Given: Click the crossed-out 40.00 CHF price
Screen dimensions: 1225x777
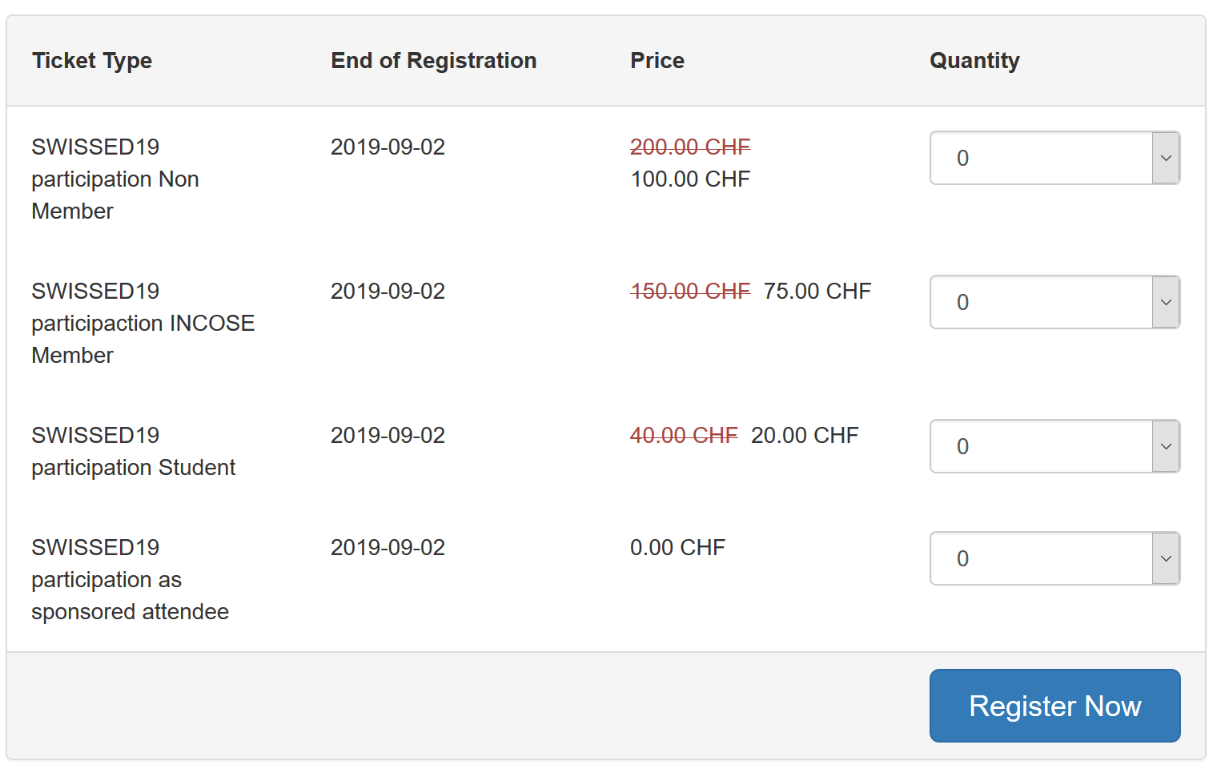Looking at the screenshot, I should point(684,435).
